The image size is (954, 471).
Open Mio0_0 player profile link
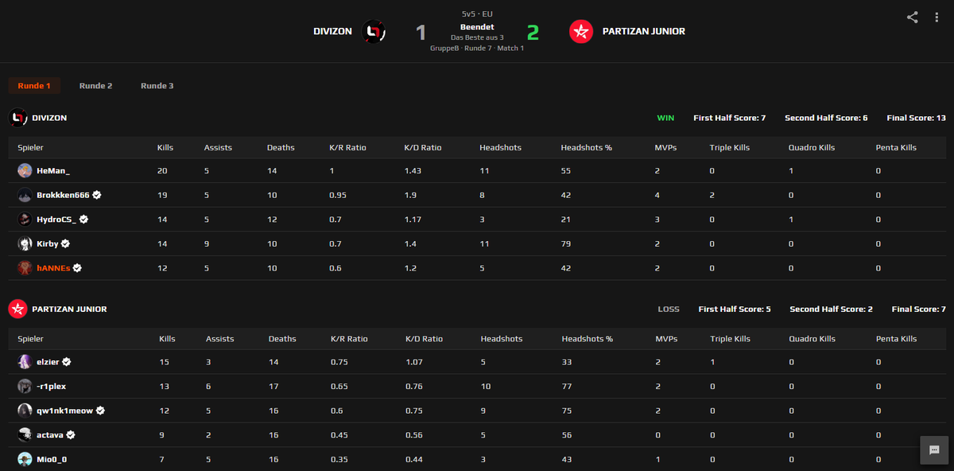pyautogui.click(x=52, y=459)
